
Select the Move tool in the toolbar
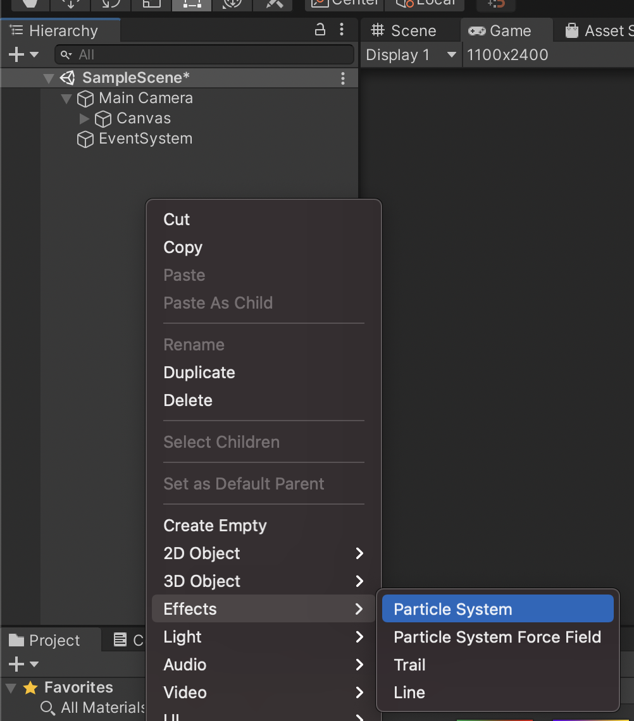pos(70,3)
